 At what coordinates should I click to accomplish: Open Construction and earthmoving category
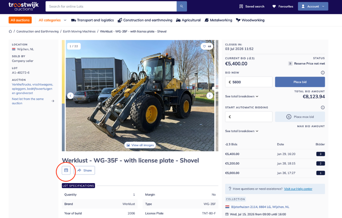[x=145, y=20]
